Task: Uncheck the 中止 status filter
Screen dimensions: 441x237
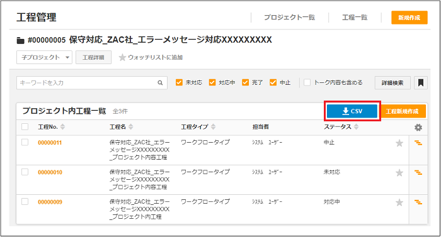Action: click(x=273, y=82)
